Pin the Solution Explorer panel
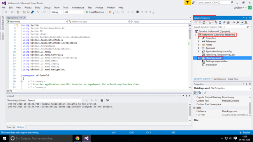Screen dimensions: 253x142 pos(246,18)
